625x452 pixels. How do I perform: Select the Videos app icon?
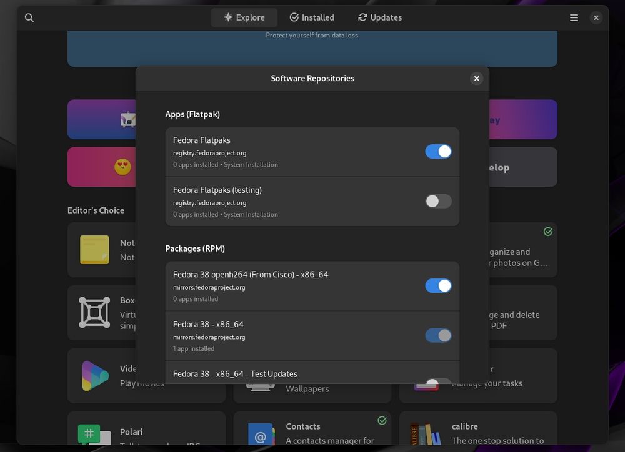[x=94, y=375]
